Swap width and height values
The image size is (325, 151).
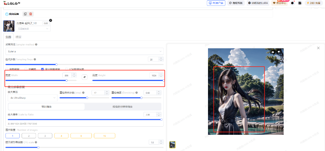tap(84, 77)
